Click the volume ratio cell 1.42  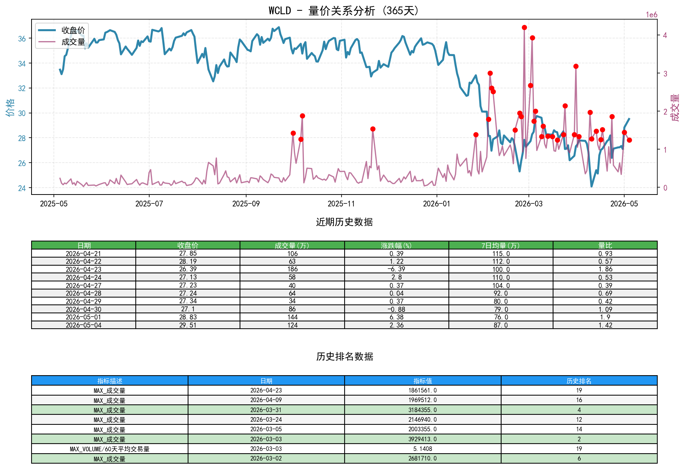pos(605,325)
